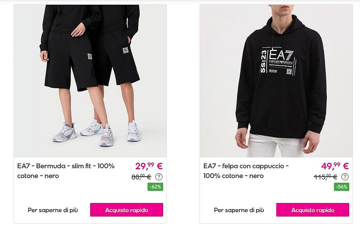Click the QR patch on the left shorts
Viewport: 360px width, 227px height.
(x=89, y=56)
